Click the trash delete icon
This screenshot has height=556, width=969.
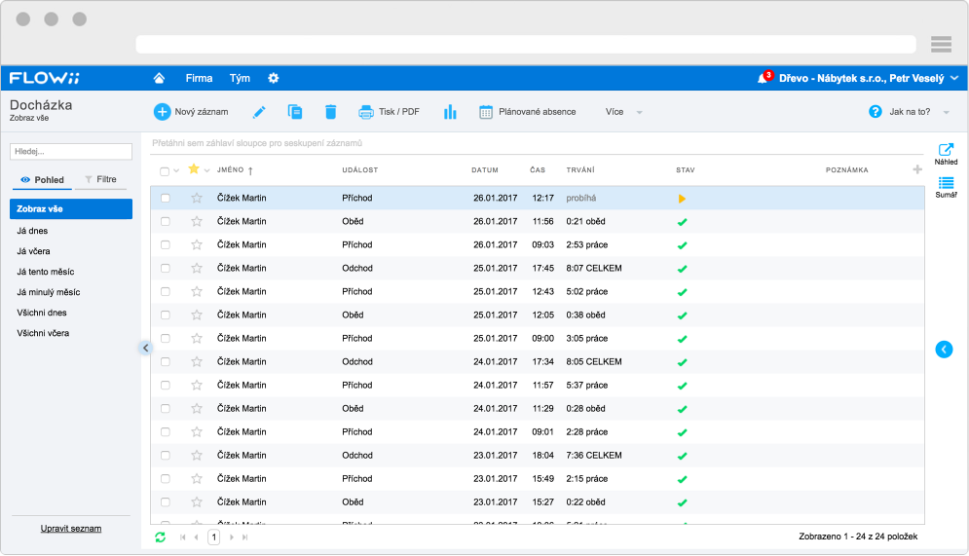point(330,112)
